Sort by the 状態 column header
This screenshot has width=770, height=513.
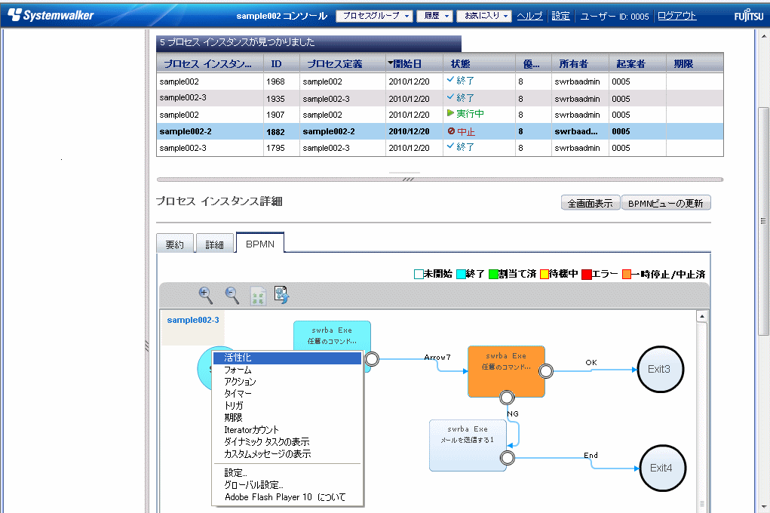pos(479,64)
